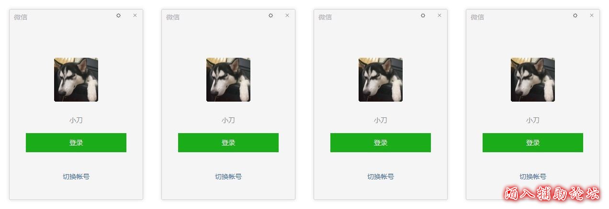Open settings gear in second WeChat window
Viewport: 609px width, 209px height.
tap(271, 15)
